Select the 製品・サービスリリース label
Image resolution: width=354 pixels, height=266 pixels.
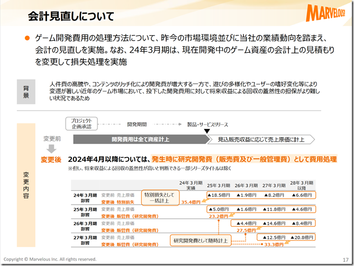click(207, 124)
